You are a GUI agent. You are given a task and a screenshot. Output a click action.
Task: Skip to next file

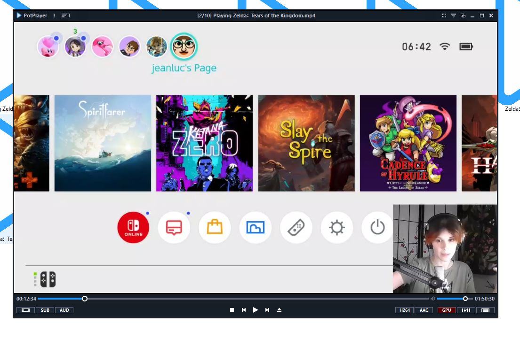tap(267, 310)
